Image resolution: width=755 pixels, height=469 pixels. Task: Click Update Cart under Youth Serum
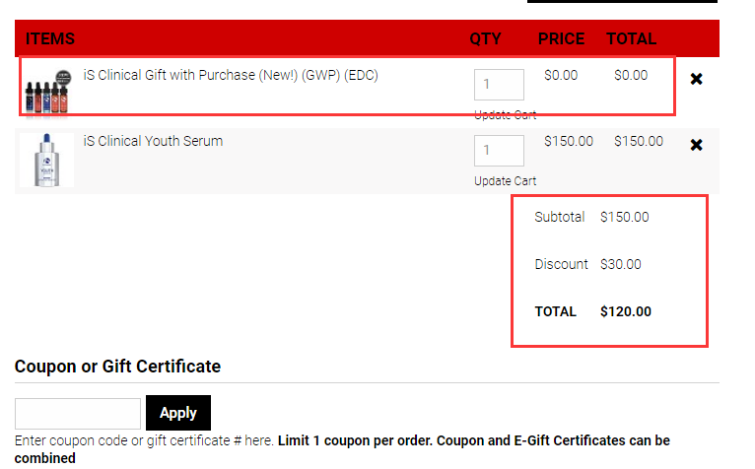(x=505, y=181)
